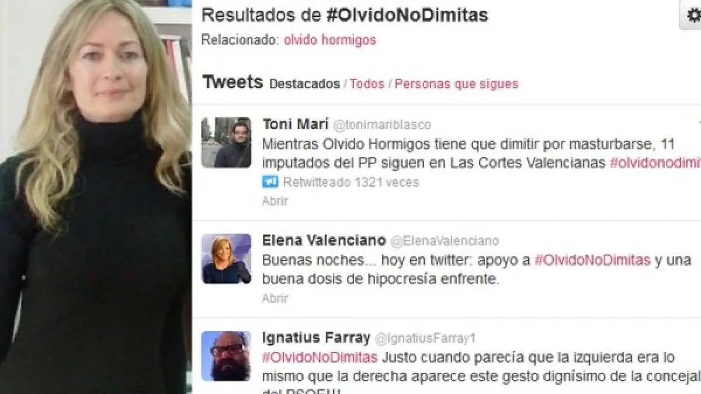Open Toni Mari's profile avatar

pyautogui.click(x=226, y=142)
